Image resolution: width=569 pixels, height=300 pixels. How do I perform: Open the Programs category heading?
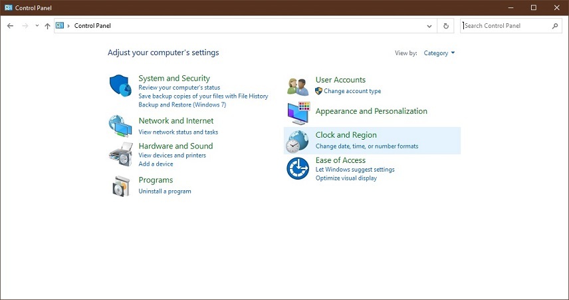156,180
